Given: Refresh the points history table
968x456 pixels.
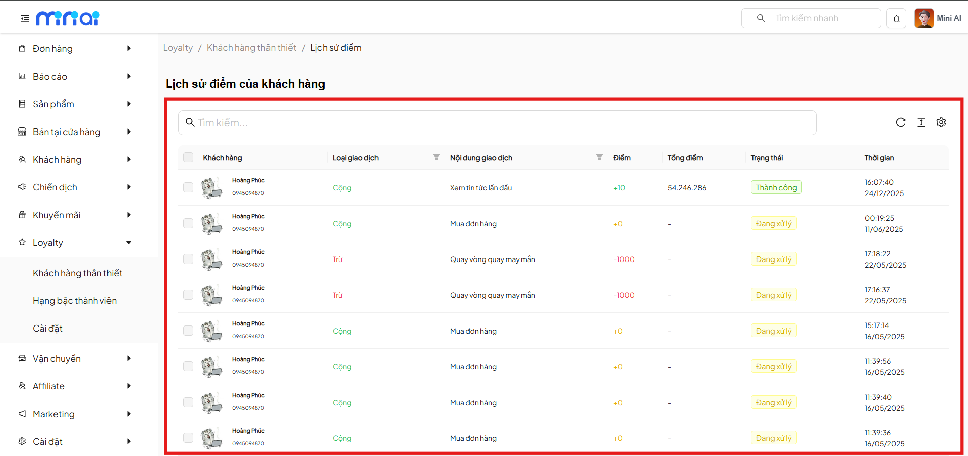Looking at the screenshot, I should pyautogui.click(x=900, y=122).
